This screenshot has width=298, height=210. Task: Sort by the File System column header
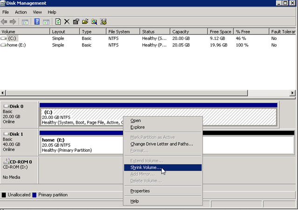click(x=123, y=32)
